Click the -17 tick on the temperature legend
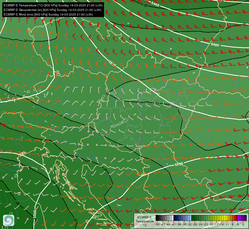This screenshot has height=229, width=249. (x=217, y=224)
